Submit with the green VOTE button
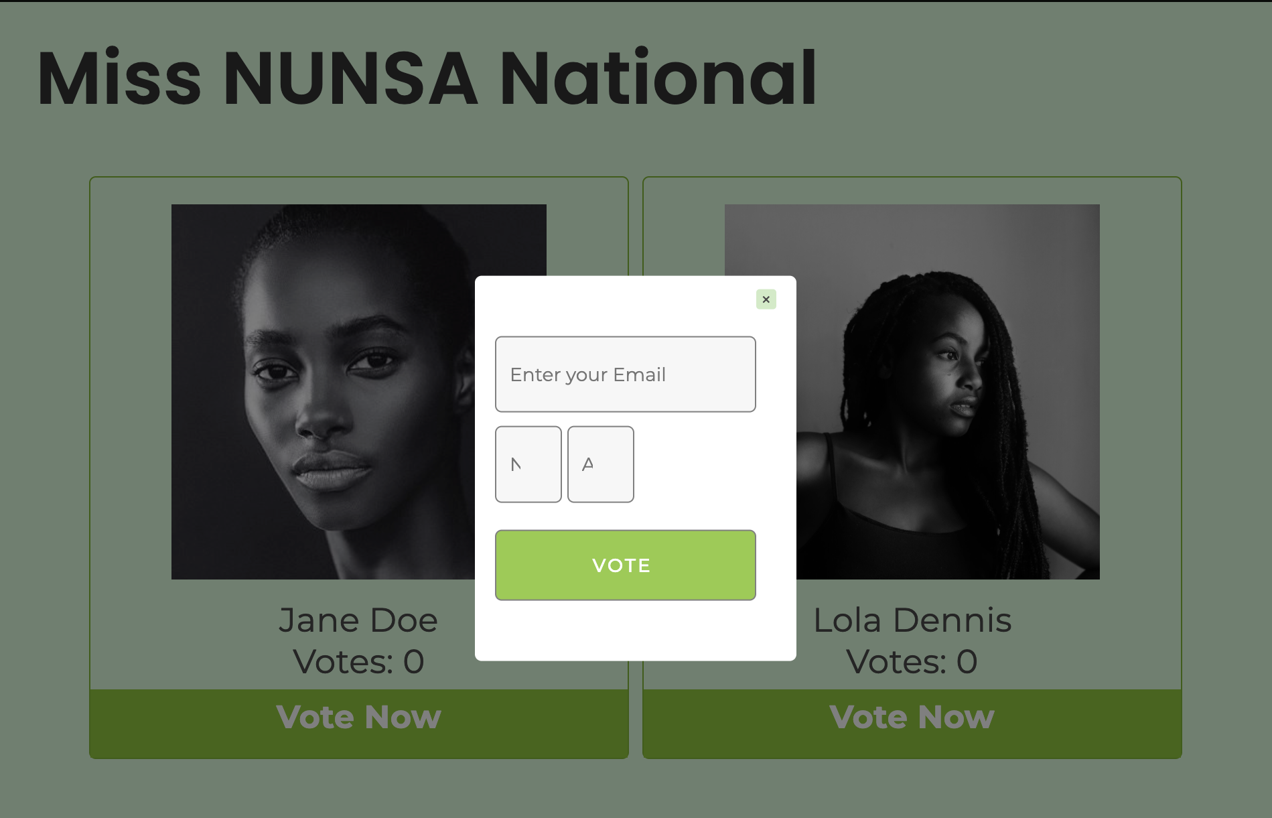1272x818 pixels. coord(626,565)
